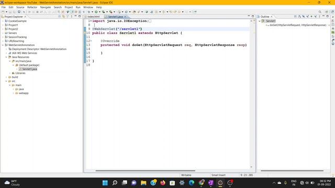Viewport: 335px width, 188px height.
Task: Minimize the Project Explorer panel
Action: (x=75, y=16)
